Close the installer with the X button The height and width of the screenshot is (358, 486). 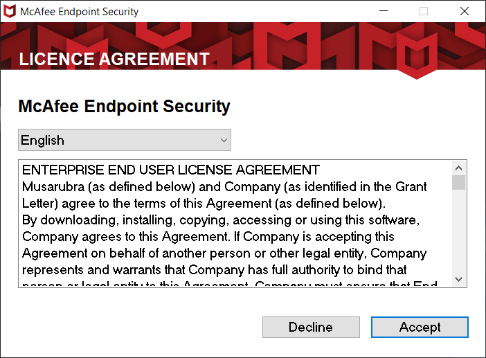coord(465,11)
